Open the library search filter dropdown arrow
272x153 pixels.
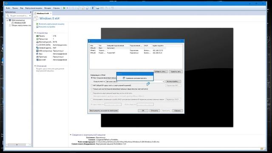[x=30, y=16]
